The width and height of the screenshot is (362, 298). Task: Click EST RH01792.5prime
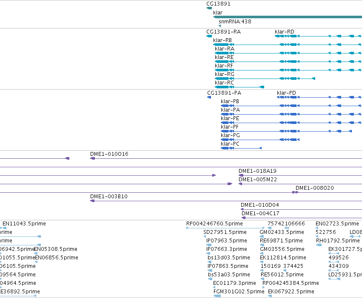click(338, 241)
